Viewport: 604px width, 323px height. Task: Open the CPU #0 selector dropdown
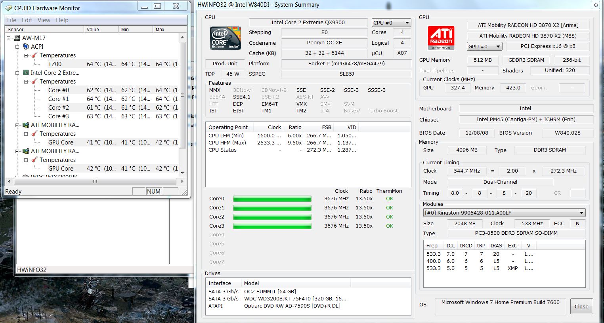(391, 23)
